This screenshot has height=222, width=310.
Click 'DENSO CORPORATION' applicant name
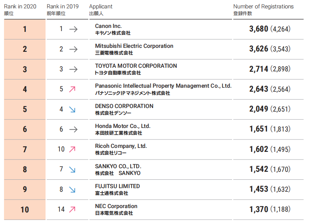point(124,106)
